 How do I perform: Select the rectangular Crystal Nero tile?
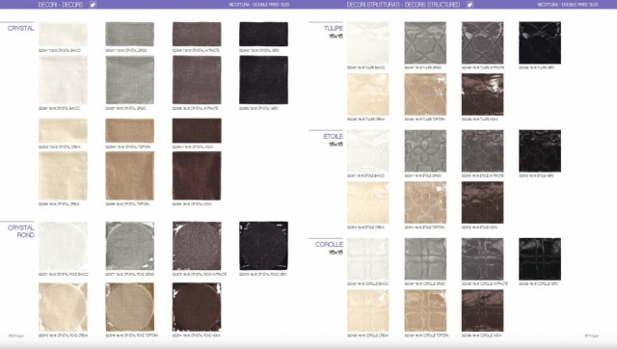tap(263, 35)
